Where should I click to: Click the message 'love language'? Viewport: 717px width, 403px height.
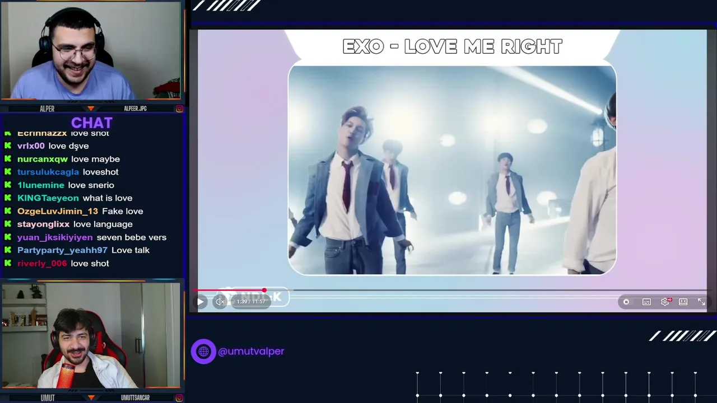103,224
